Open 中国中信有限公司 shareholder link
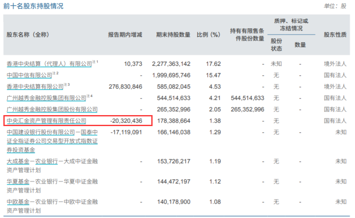This screenshot has width=355, height=218. tap(30, 75)
